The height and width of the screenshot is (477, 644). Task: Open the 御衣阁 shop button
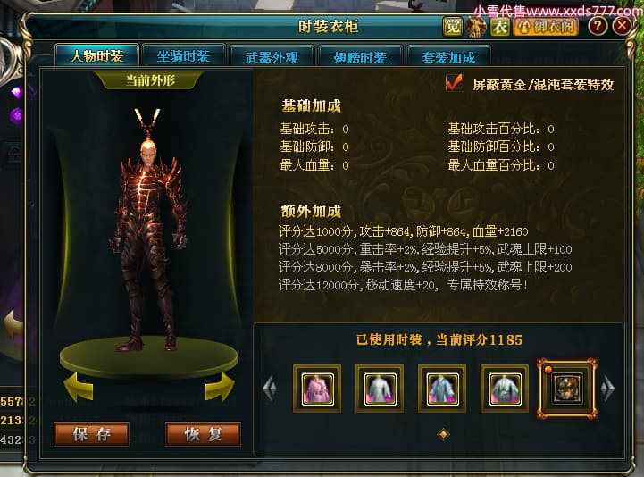[x=546, y=27]
